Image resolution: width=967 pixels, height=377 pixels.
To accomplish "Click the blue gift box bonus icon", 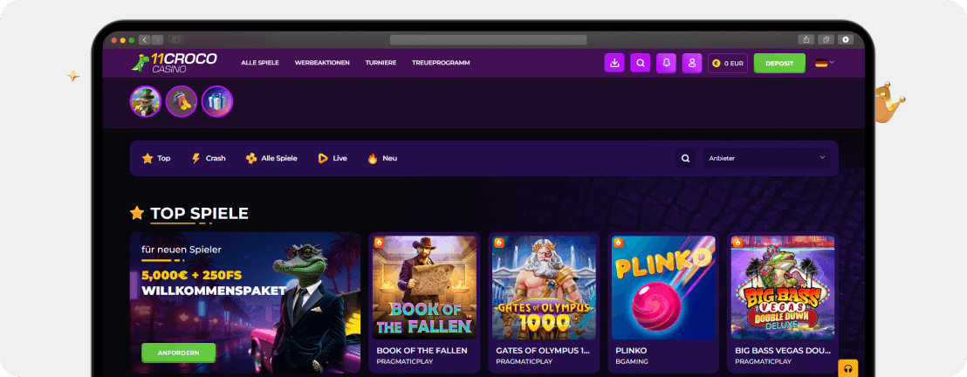I will click(x=217, y=101).
